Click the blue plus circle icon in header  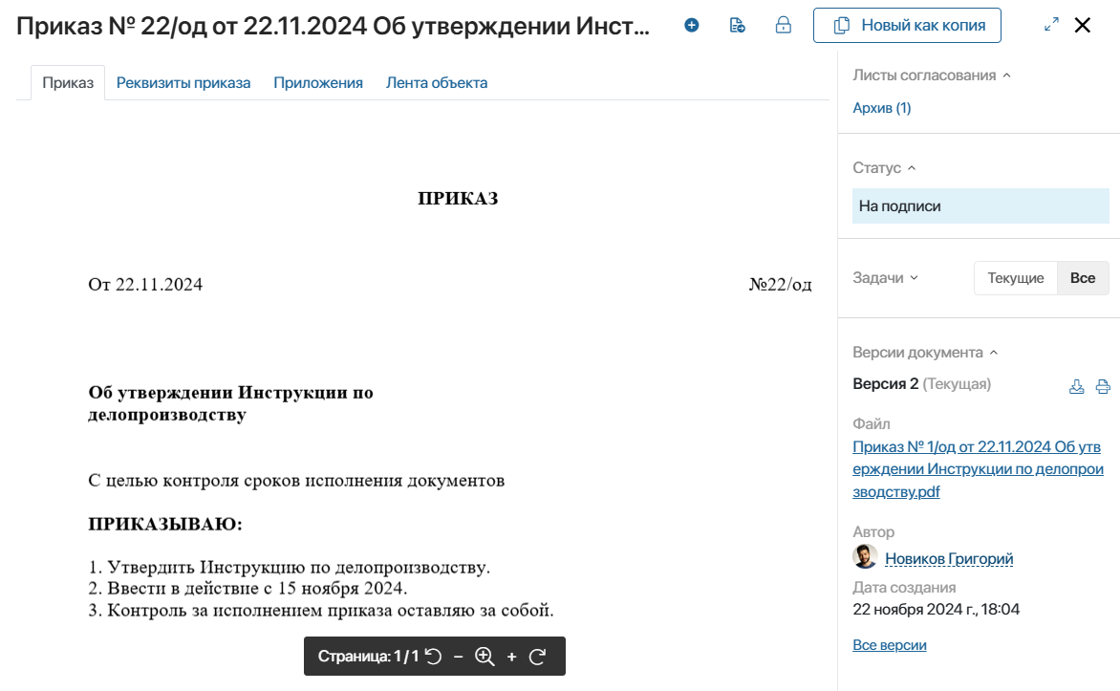point(692,25)
